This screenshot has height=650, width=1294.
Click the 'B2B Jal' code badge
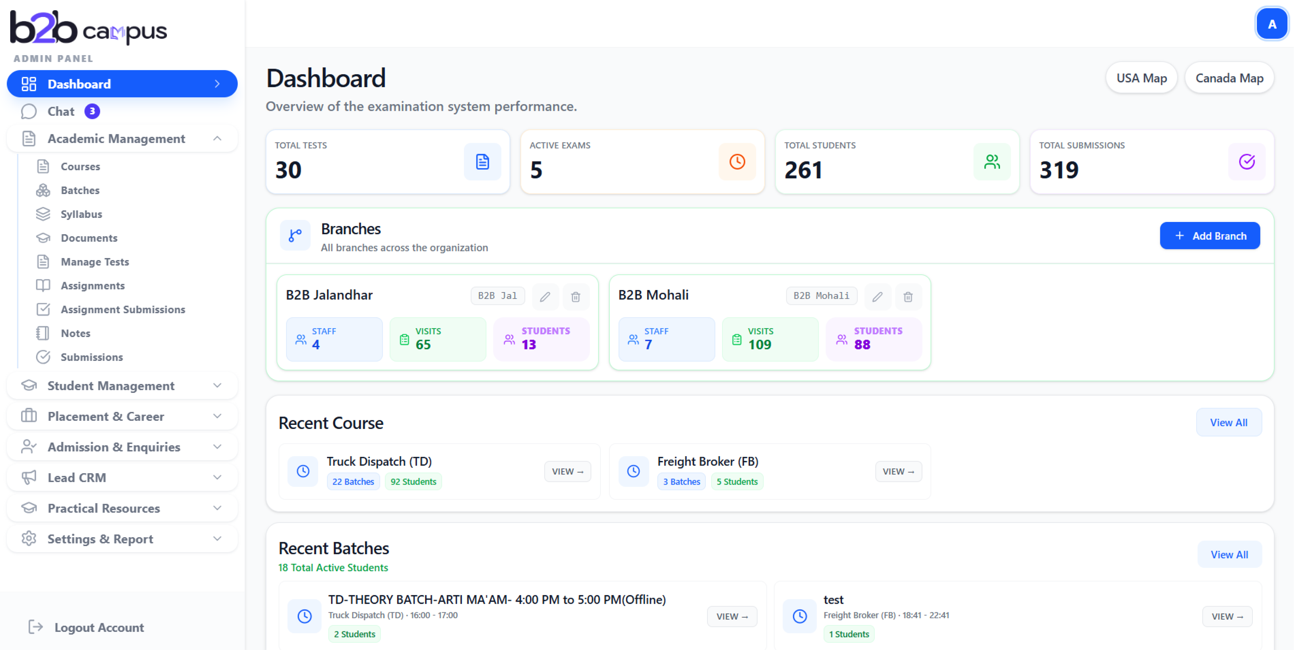pos(497,296)
